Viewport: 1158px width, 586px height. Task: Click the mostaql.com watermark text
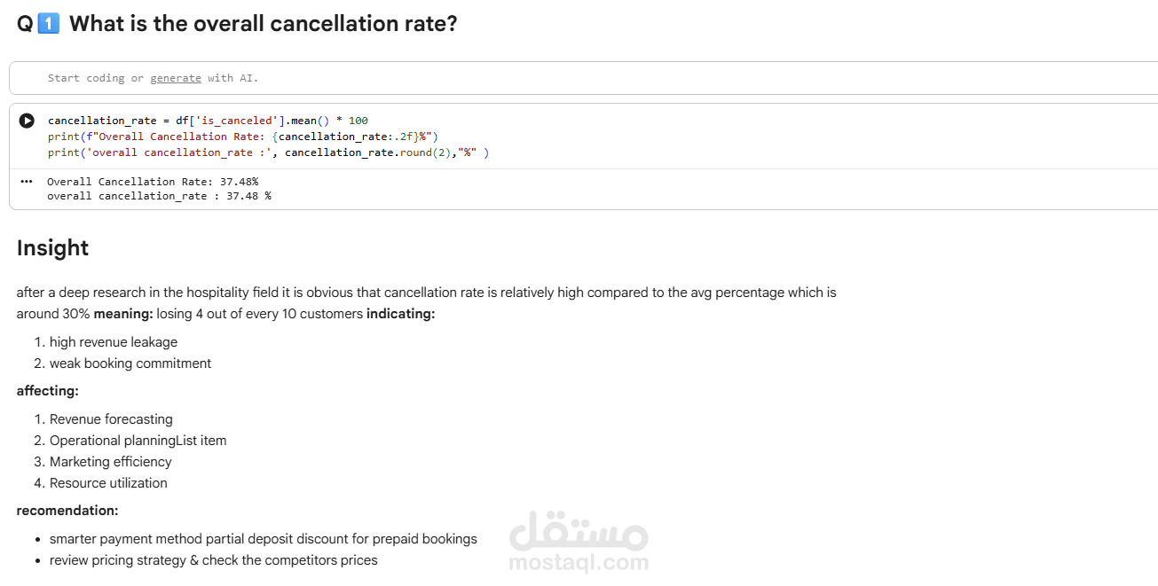[x=579, y=562]
